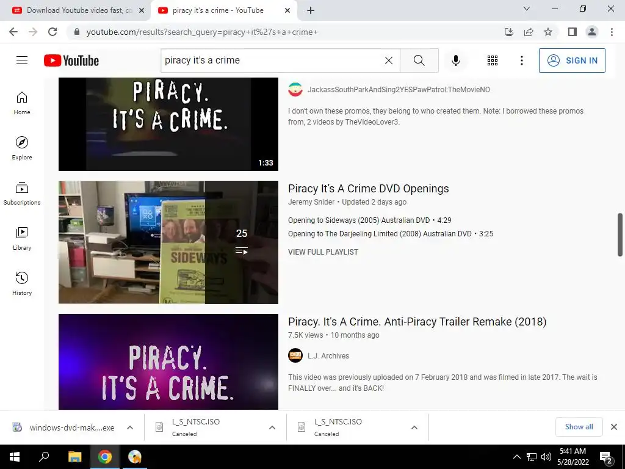Play Opening to Sideways (2005) Australian DVD

(x=369, y=220)
